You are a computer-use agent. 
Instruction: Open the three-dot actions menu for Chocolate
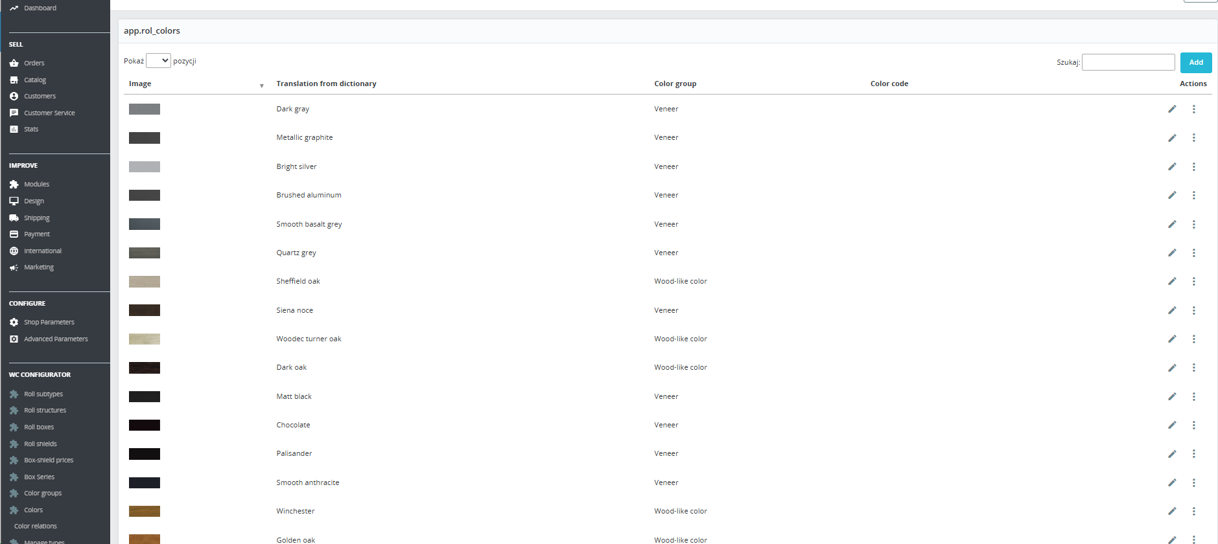point(1193,425)
